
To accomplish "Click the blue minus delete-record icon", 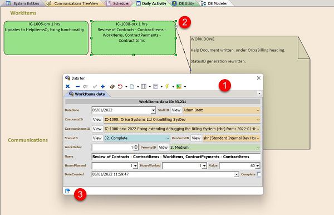I will 77,86.
